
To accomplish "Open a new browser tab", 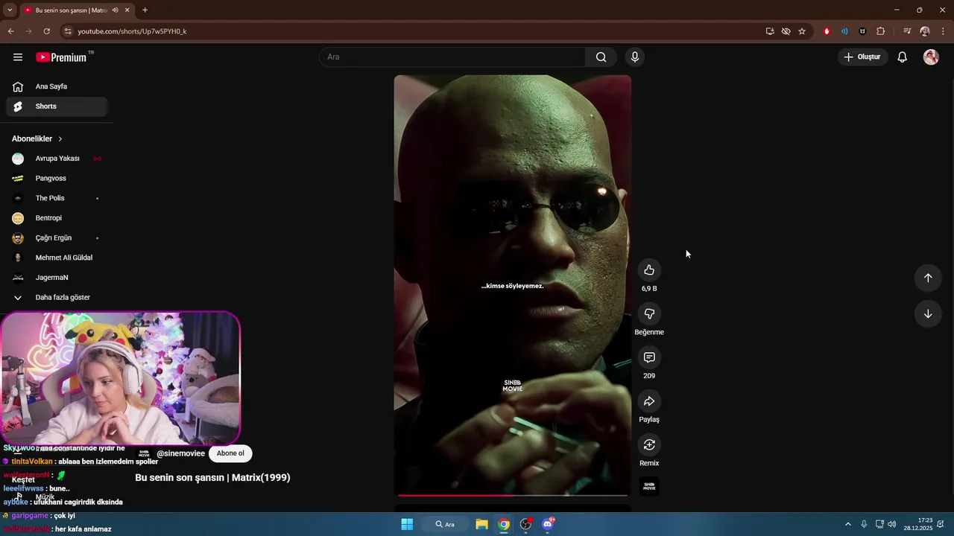I will tap(145, 10).
